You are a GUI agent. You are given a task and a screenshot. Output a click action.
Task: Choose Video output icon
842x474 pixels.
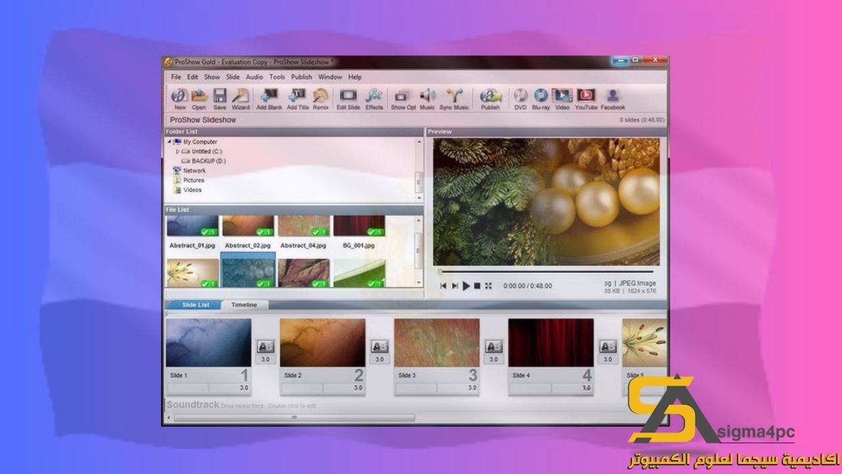[x=562, y=99]
